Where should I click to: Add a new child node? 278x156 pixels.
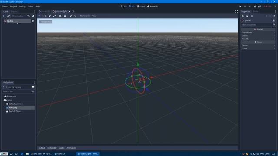[x=4, y=16]
